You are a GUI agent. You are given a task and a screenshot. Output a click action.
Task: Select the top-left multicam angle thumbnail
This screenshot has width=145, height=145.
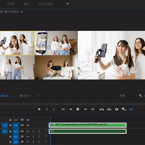click(17, 43)
